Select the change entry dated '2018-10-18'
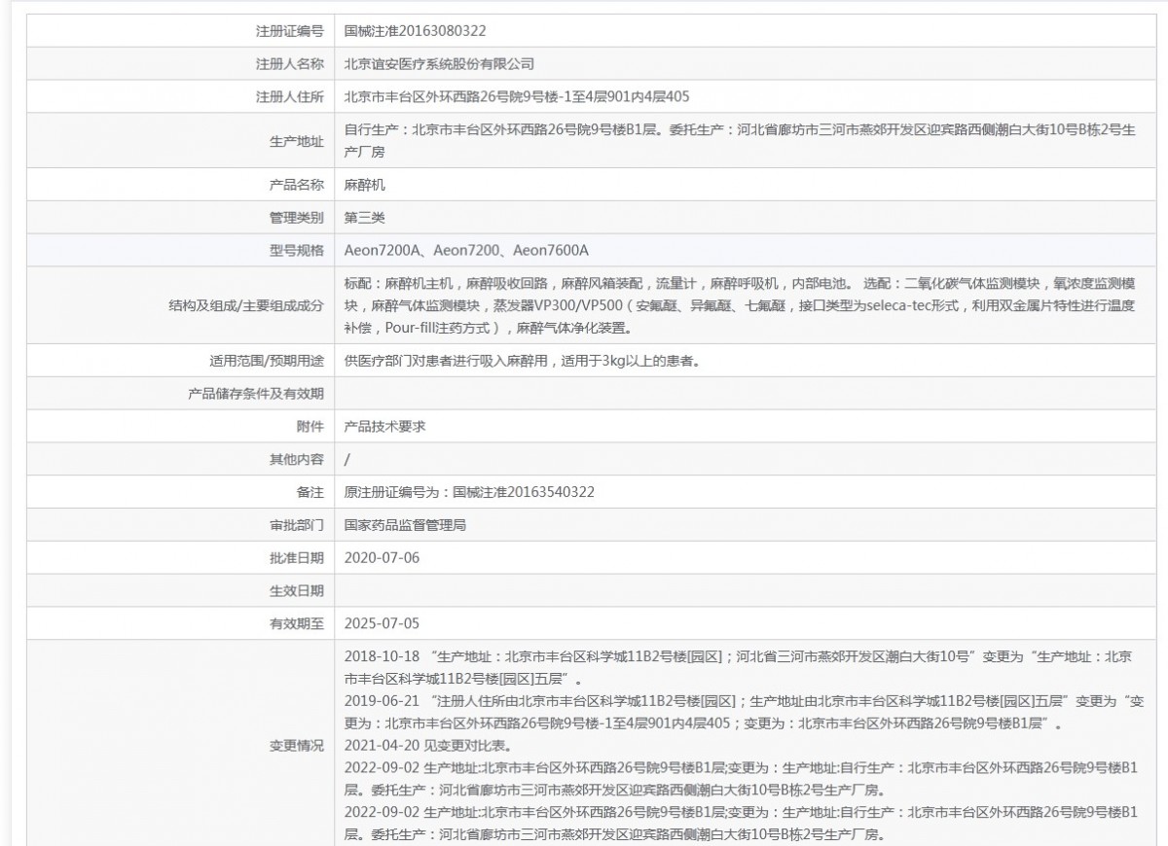The image size is (1168, 846). tap(739, 667)
